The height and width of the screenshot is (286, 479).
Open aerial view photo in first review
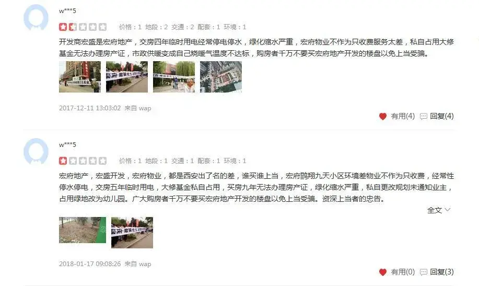coord(221,77)
